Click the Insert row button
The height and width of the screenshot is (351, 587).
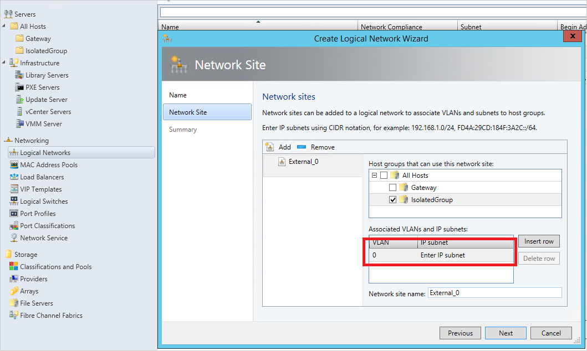[539, 241]
